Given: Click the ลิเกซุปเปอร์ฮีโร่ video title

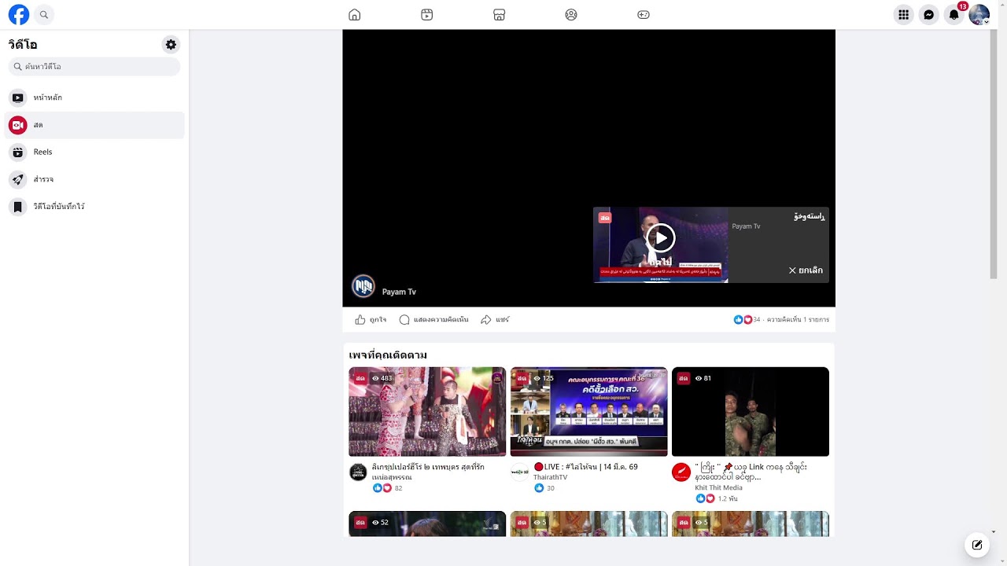Looking at the screenshot, I should point(428,472).
